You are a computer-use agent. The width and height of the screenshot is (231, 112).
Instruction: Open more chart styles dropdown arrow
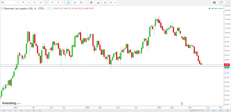[x=86, y=2]
